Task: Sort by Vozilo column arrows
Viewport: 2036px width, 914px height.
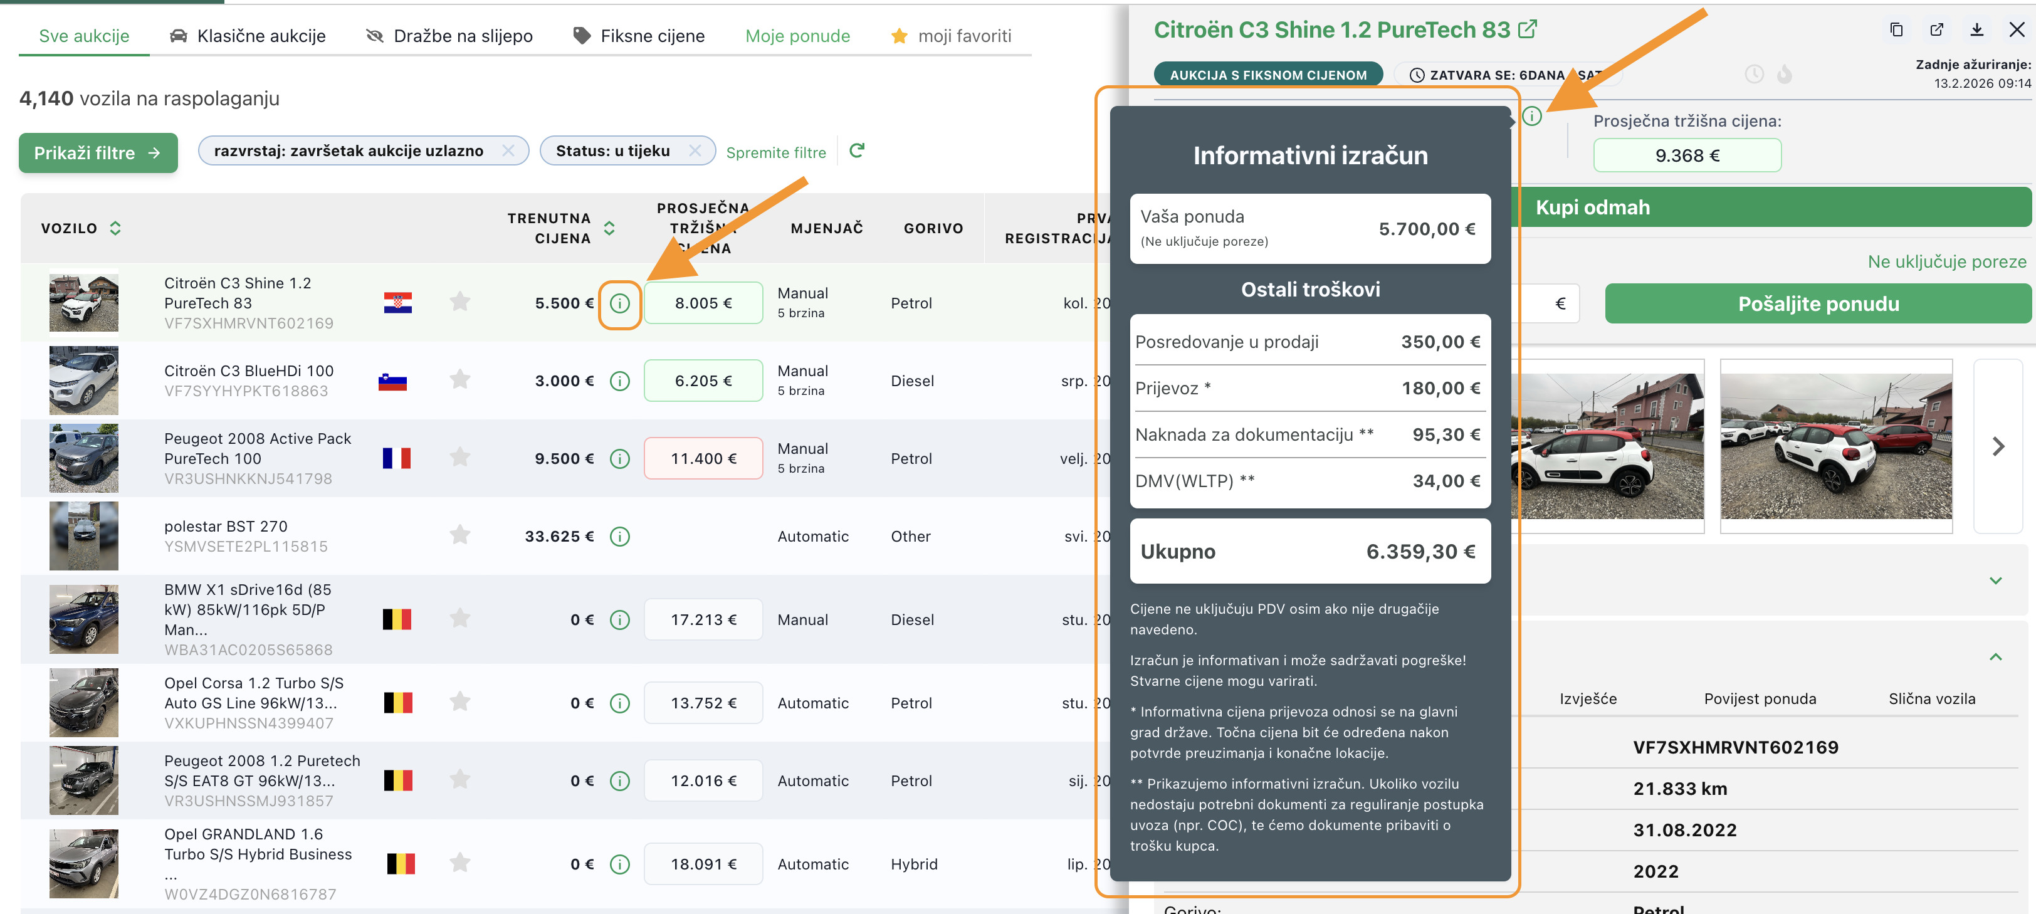Action: (115, 228)
